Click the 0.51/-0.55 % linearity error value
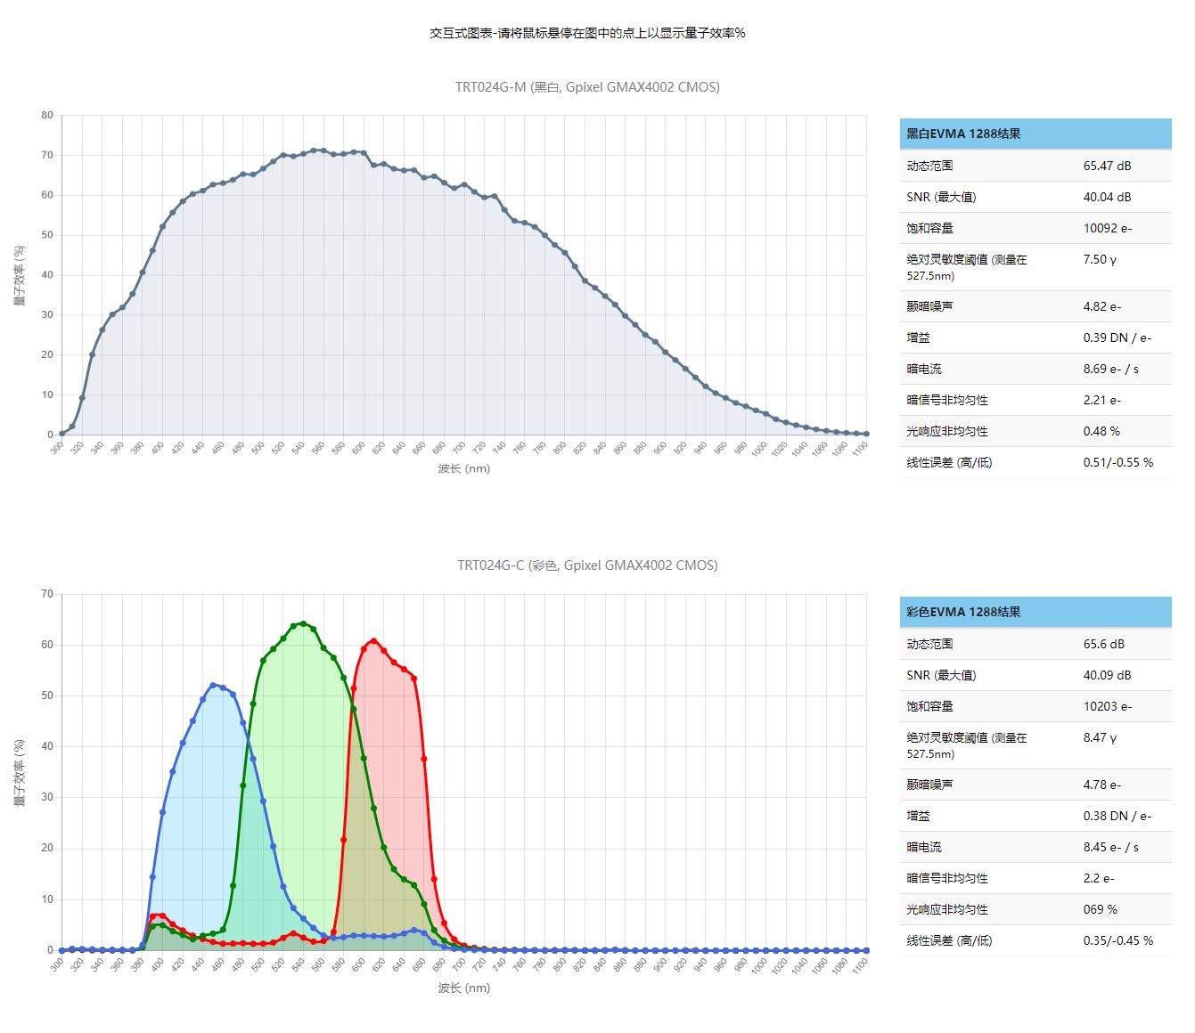This screenshot has height=1033, width=1195. click(1117, 462)
